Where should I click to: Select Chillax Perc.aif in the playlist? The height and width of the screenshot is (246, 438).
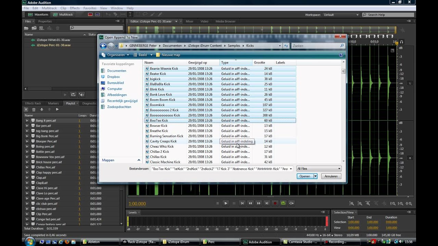tap(46, 167)
